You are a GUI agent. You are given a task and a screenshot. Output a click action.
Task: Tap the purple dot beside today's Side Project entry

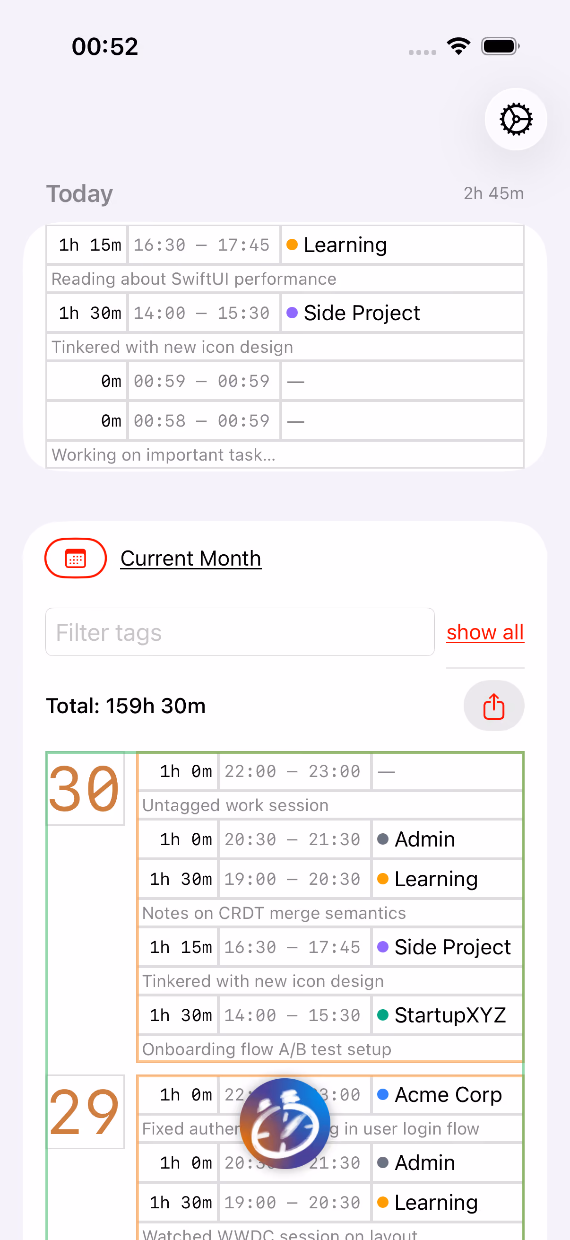point(292,313)
